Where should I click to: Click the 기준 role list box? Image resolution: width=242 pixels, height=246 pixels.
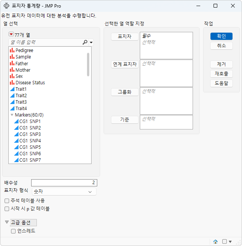166,122
